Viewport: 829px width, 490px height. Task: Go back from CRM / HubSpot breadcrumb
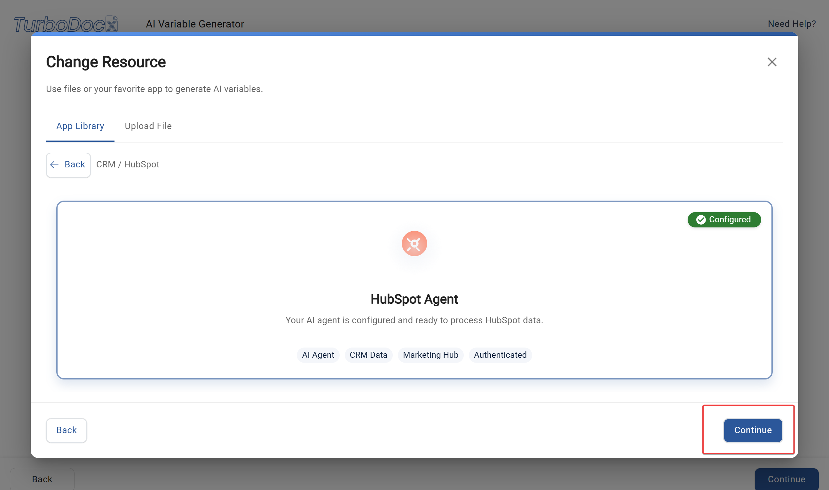click(68, 165)
